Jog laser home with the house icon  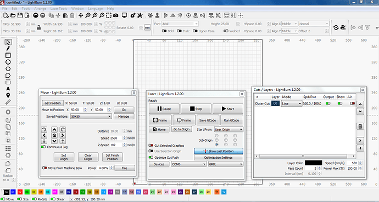tap(54, 135)
